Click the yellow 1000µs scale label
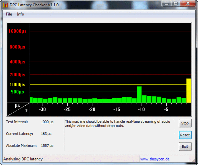 tap(17, 85)
